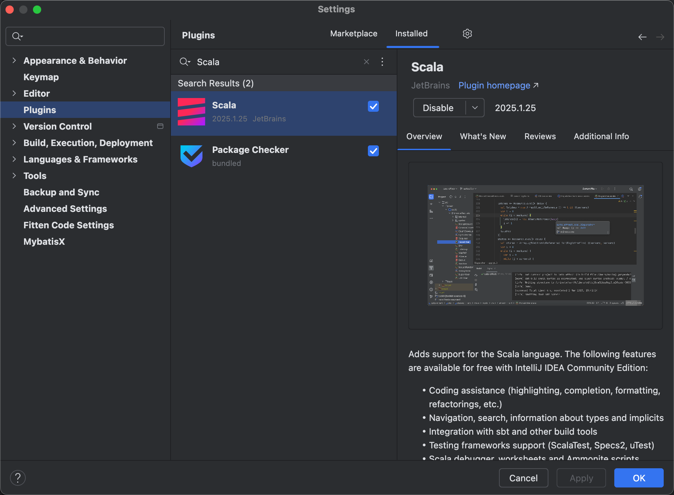Click the Package Checker shield icon
Viewport: 674px width, 495px height.
click(191, 156)
